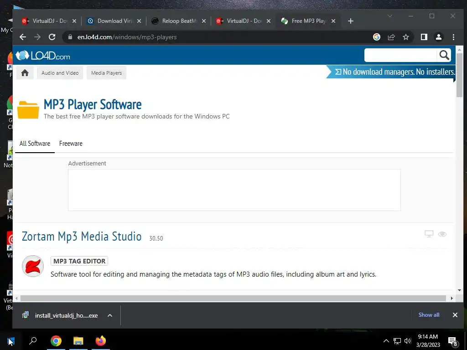This screenshot has width=467, height=350.
Task: Click the No download managers banner
Action: (391, 72)
